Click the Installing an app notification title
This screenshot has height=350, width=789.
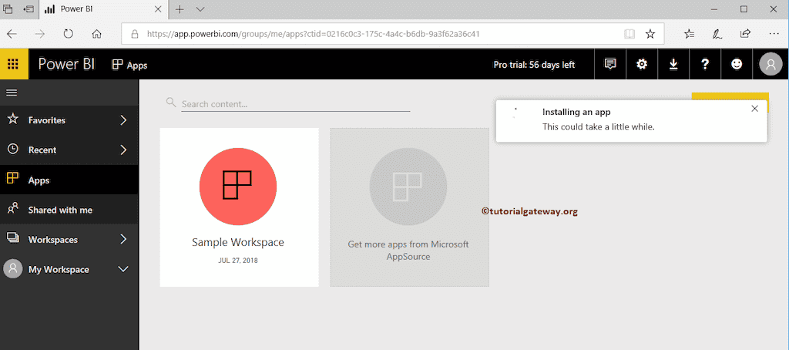[x=576, y=113]
